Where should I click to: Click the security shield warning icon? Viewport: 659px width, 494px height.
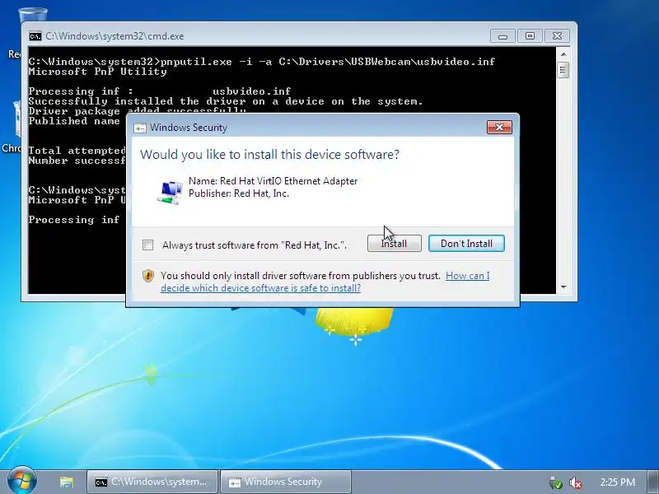148,276
